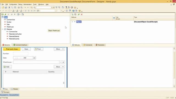Click the Cut scissors icon
176x99 pixels.
pyautogui.click(x=9, y=7)
